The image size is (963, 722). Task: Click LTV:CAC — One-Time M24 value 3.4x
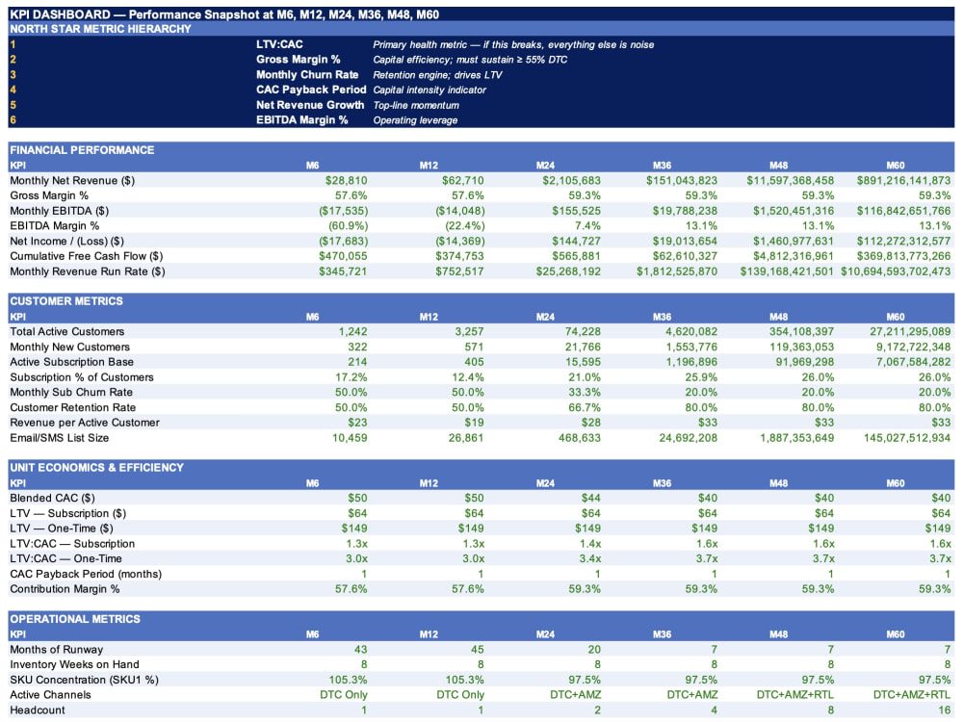tap(590, 558)
